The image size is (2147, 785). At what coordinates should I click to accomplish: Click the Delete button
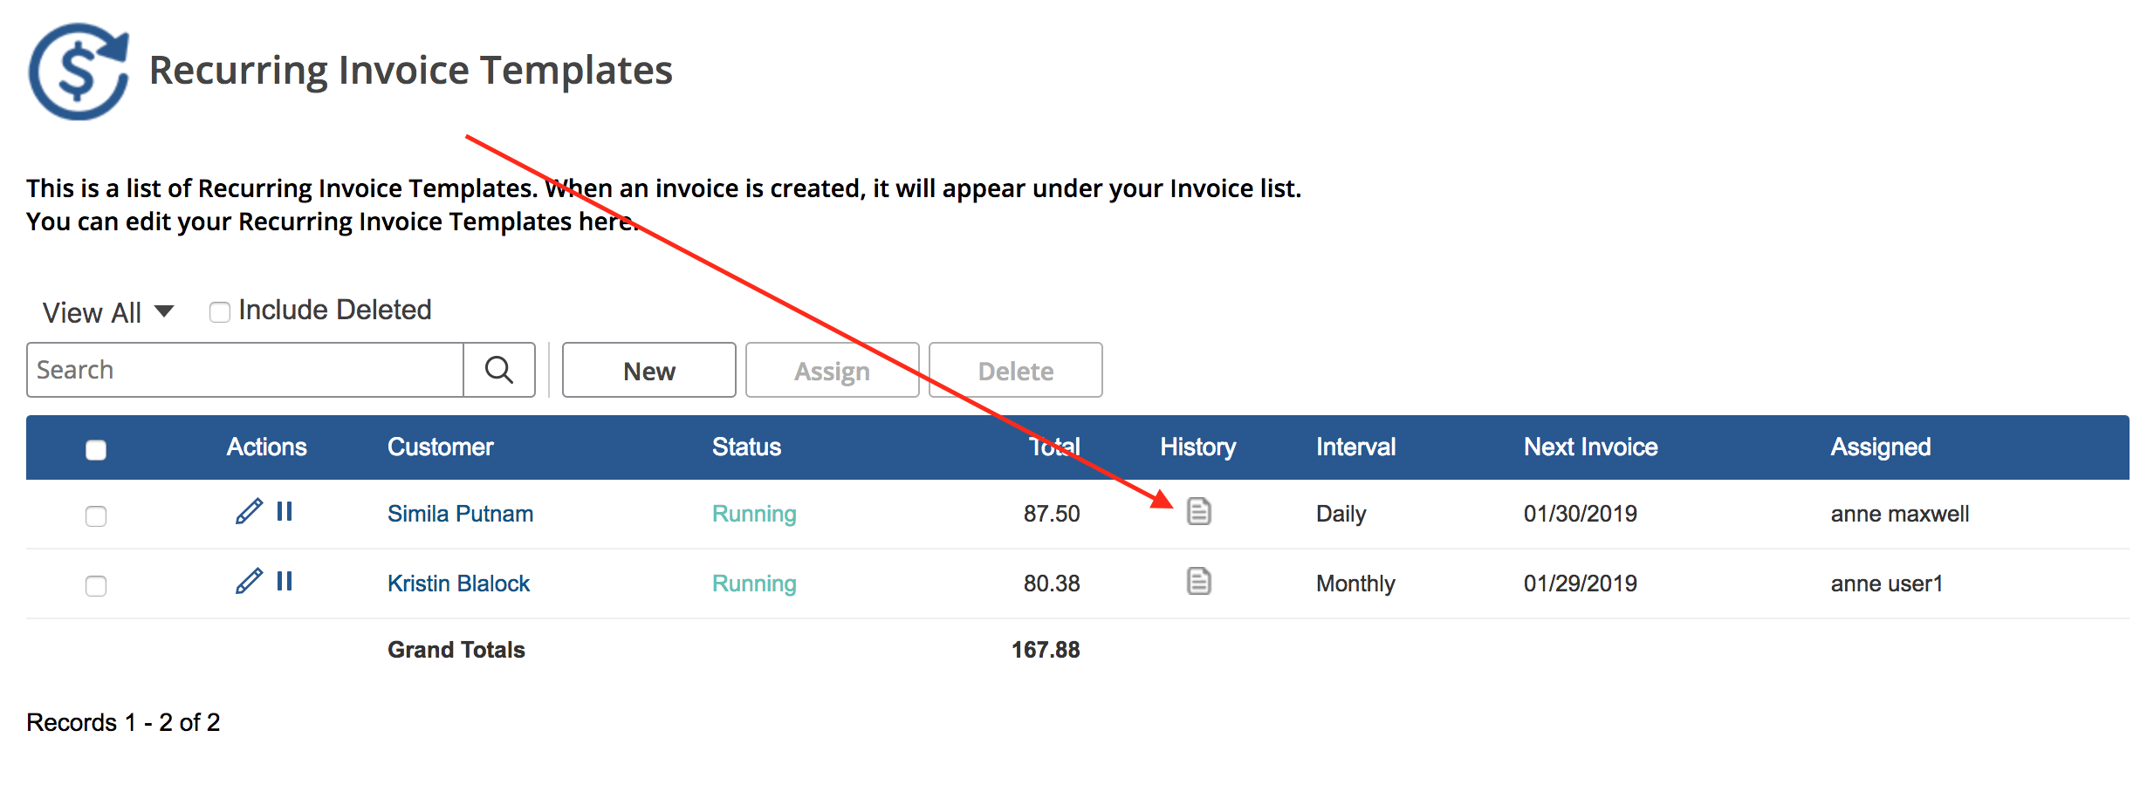coord(1015,370)
